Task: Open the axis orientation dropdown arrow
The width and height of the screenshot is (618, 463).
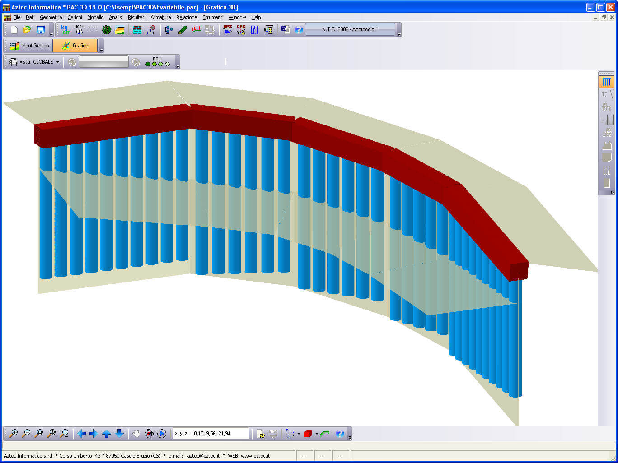Action: pyautogui.click(x=299, y=434)
